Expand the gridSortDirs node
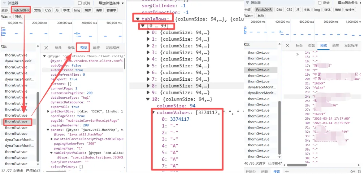The height and width of the screenshot is (174, 364). (48, 111)
